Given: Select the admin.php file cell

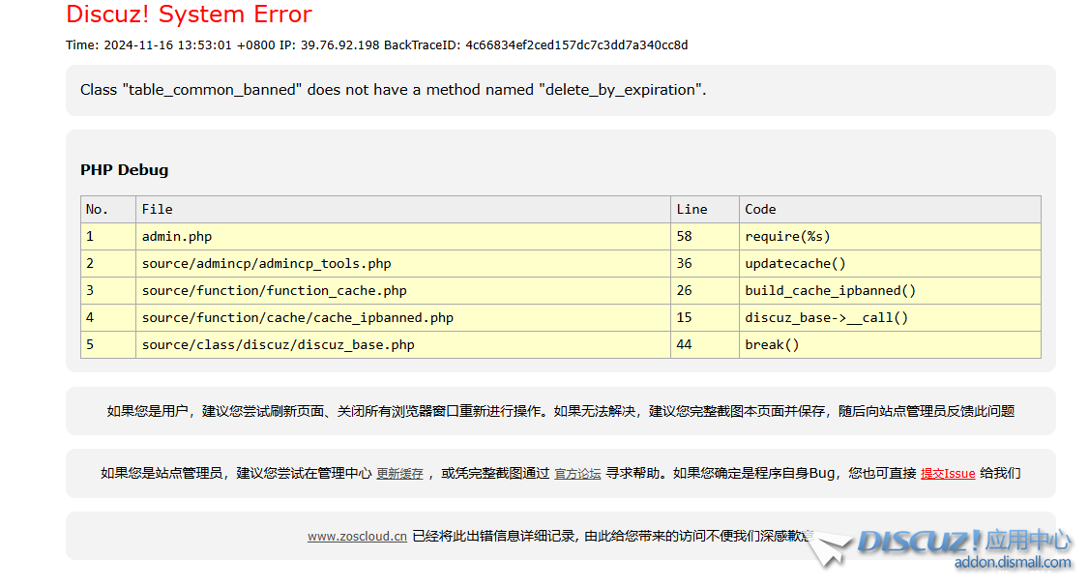Looking at the screenshot, I should [177, 236].
